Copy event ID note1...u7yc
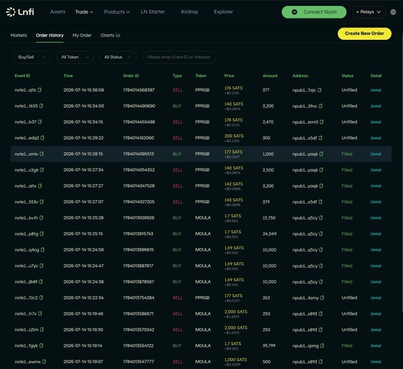This screenshot has height=369, width=403. 41,266
